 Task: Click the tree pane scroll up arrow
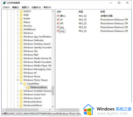[53, 11]
